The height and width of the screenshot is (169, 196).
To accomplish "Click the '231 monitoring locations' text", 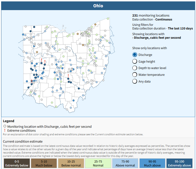I will point(151,15).
